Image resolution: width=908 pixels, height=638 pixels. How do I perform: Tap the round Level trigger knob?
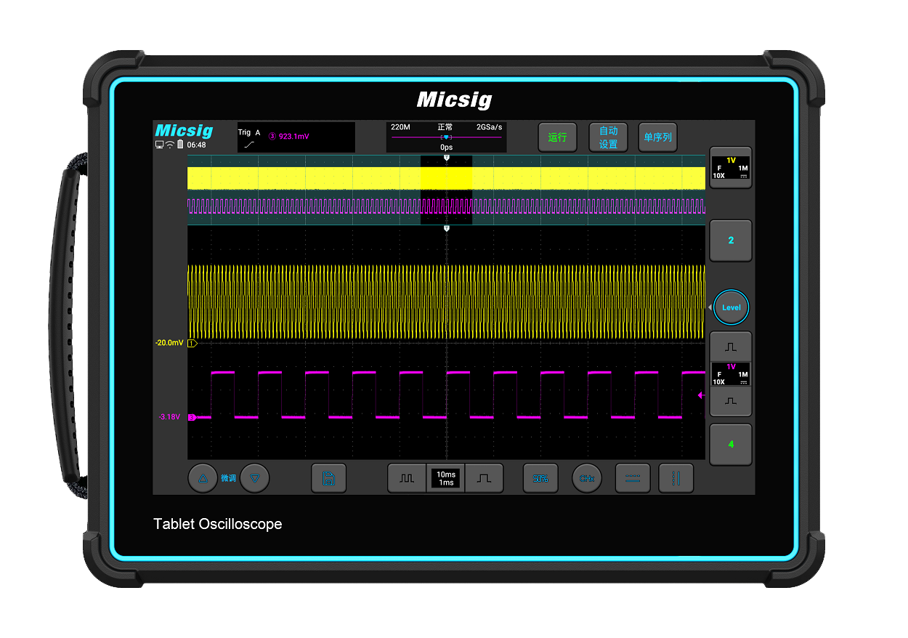(x=730, y=307)
